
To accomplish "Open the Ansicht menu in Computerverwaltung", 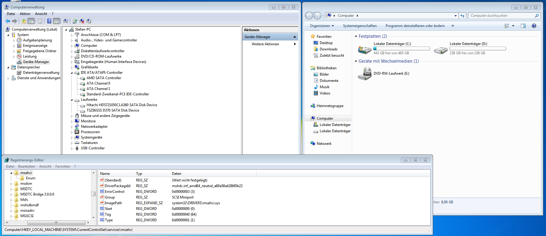I will 41,14.
